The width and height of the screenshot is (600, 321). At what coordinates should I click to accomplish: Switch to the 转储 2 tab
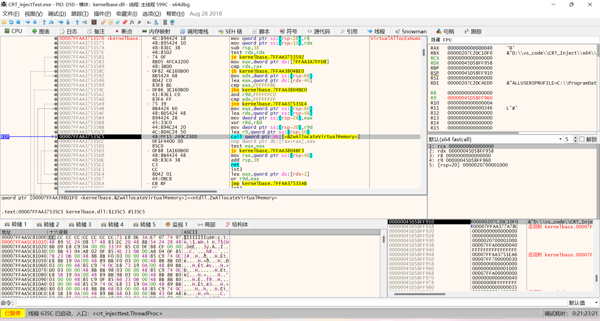point(48,225)
